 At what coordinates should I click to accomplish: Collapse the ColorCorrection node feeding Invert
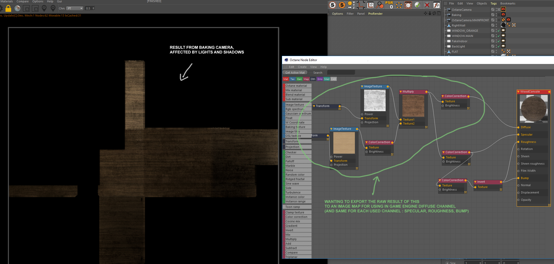pyautogui.click(x=440, y=180)
